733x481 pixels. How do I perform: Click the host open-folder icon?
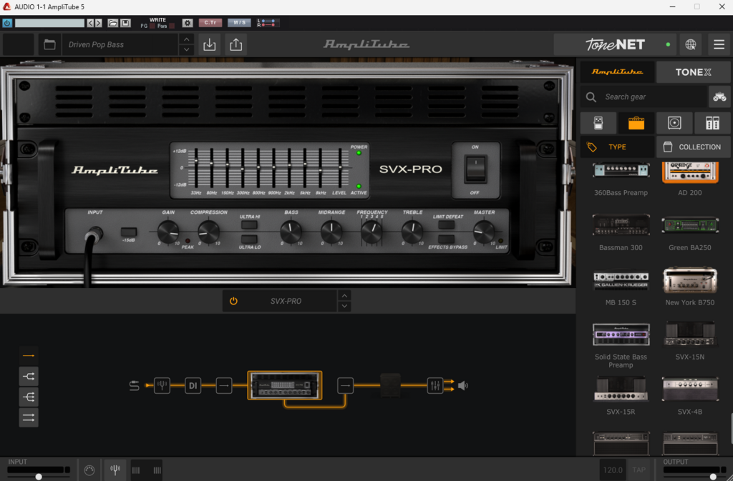[x=112, y=23]
